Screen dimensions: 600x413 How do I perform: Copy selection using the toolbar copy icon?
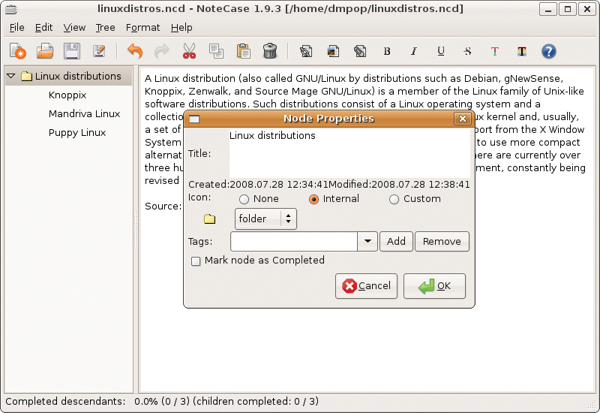[x=216, y=51]
